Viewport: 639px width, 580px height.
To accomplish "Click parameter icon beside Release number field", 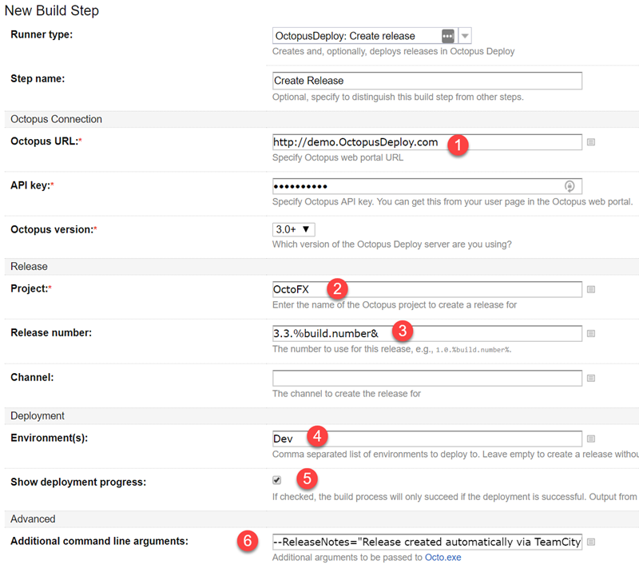I will [591, 334].
